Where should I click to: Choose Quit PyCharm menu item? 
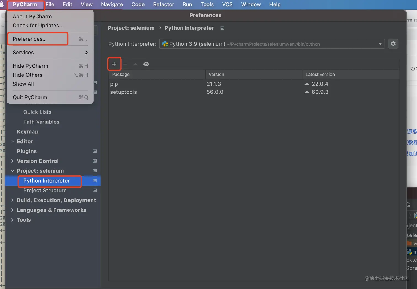tap(50, 97)
